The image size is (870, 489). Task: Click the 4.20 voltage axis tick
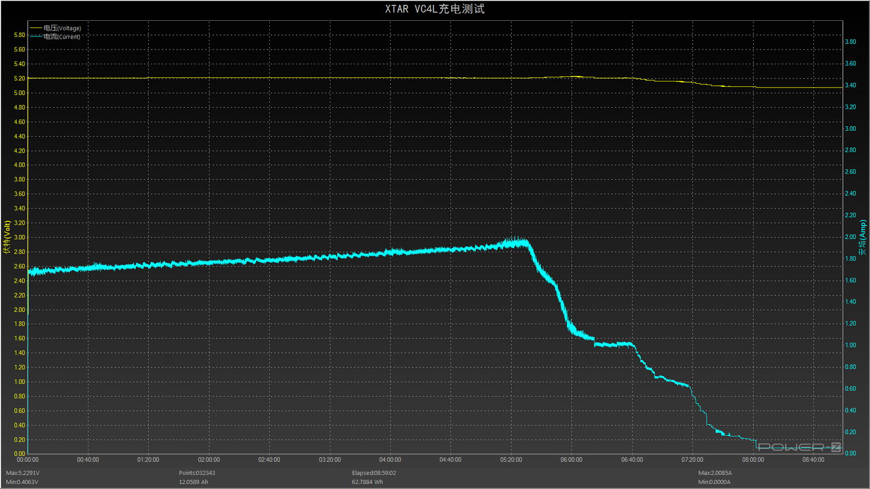pyautogui.click(x=19, y=151)
